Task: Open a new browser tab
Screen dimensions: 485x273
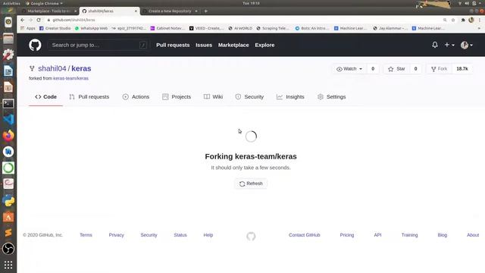Action: point(205,11)
